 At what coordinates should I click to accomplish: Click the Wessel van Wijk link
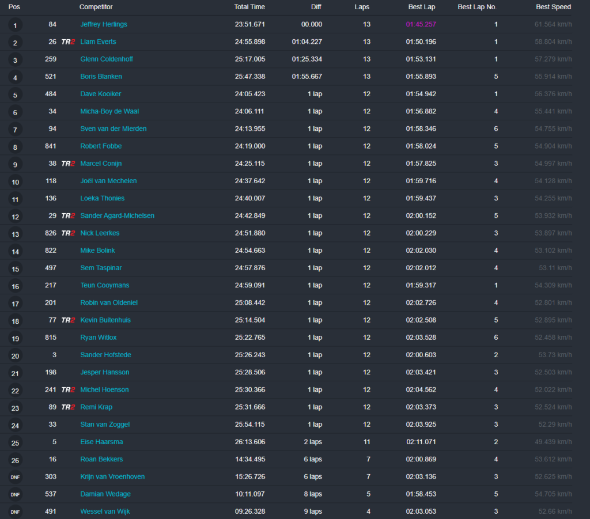105,512
